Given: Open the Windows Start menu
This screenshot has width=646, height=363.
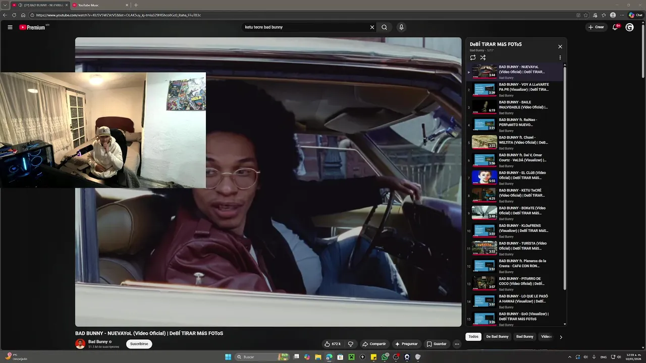Looking at the screenshot, I should (x=228, y=357).
